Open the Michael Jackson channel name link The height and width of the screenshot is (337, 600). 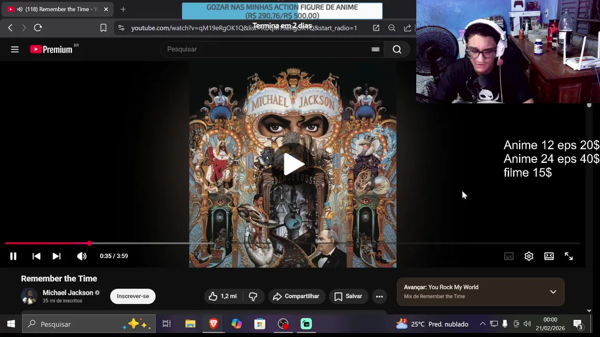coord(68,293)
